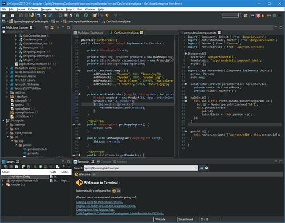Click the yellow back navigation arrow
The height and width of the screenshot is (223, 285).
click(107, 15)
